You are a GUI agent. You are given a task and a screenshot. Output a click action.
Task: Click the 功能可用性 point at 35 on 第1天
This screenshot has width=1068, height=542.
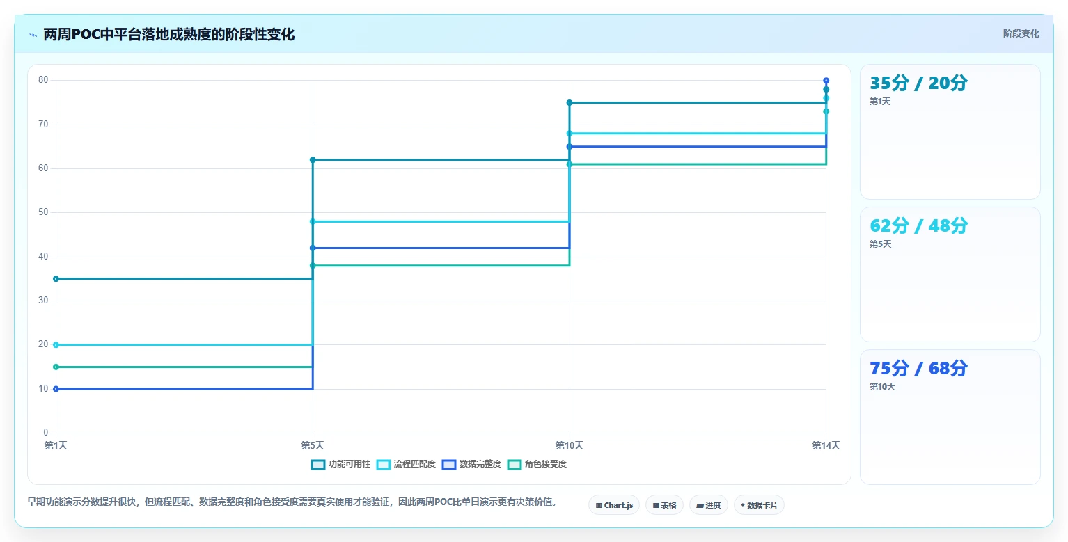point(56,279)
